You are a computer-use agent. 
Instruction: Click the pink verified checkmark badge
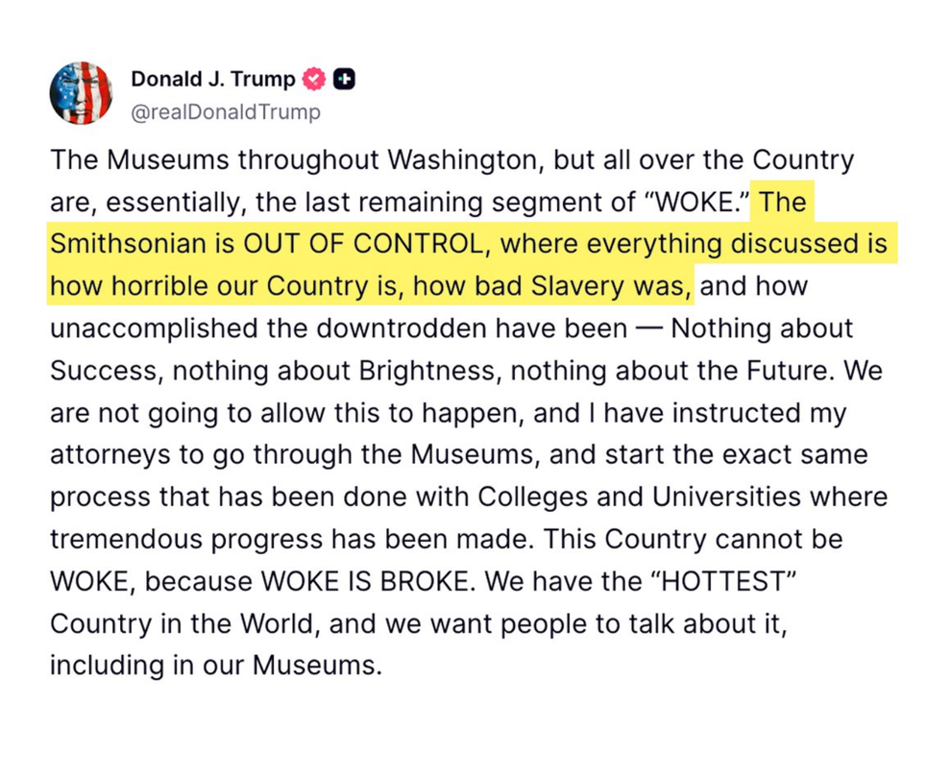tap(314, 80)
